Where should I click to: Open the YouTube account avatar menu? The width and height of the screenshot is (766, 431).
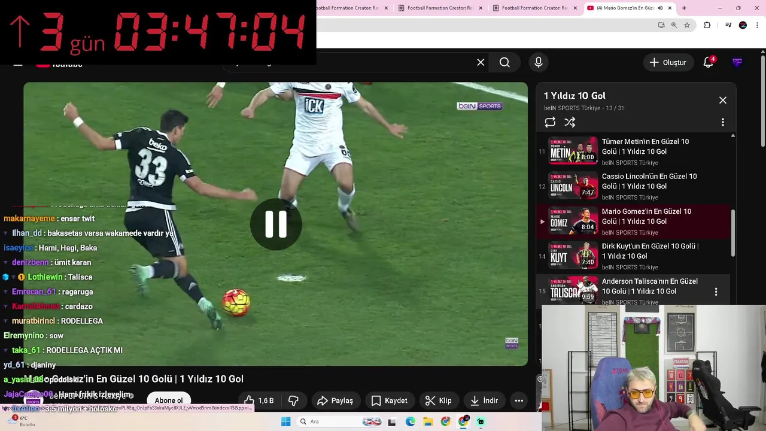737,62
